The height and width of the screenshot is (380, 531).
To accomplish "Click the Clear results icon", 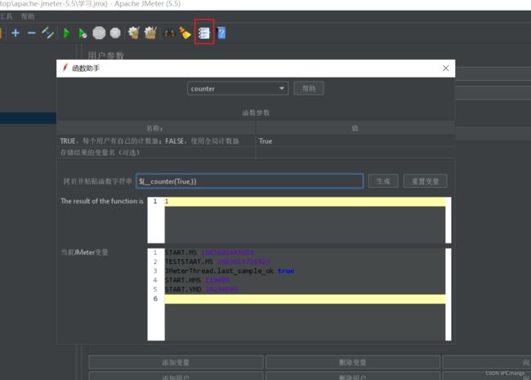I will click(x=134, y=33).
